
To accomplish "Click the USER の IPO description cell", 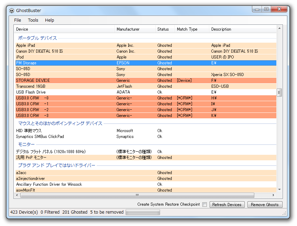I will (223, 57).
